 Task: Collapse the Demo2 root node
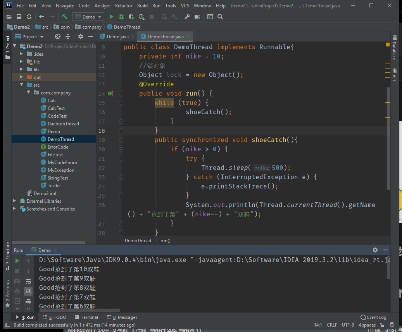pos(15,46)
